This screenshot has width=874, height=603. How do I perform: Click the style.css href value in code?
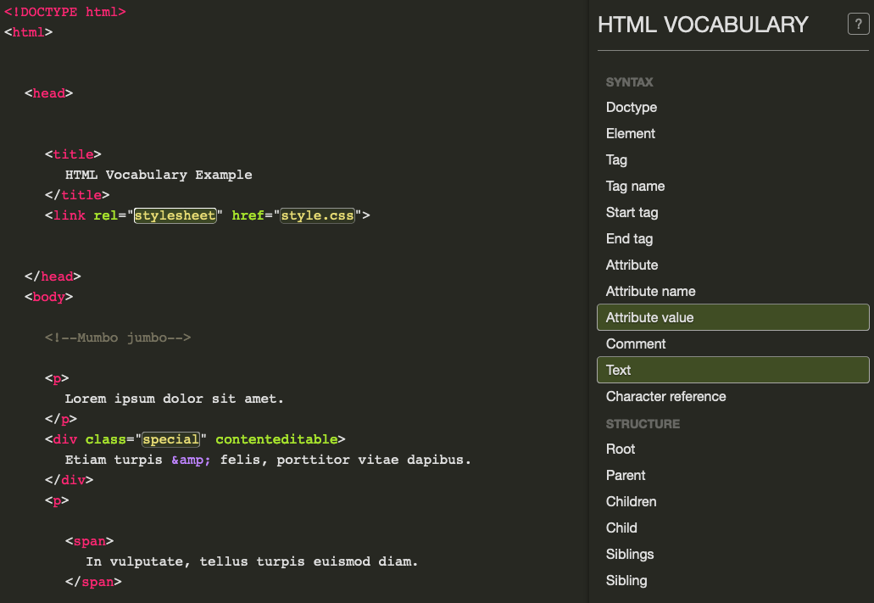click(x=318, y=215)
